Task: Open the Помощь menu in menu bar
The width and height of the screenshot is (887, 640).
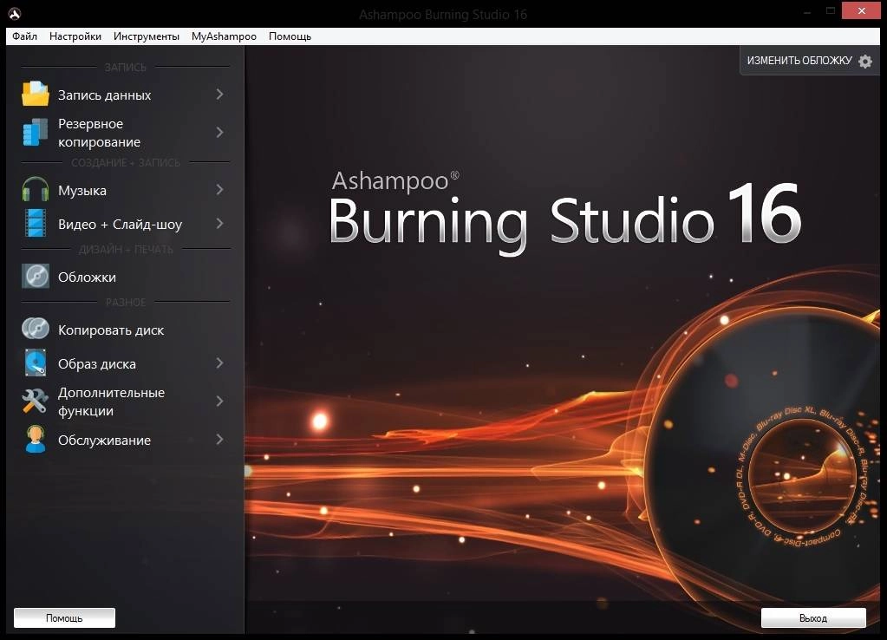Action: click(x=290, y=36)
